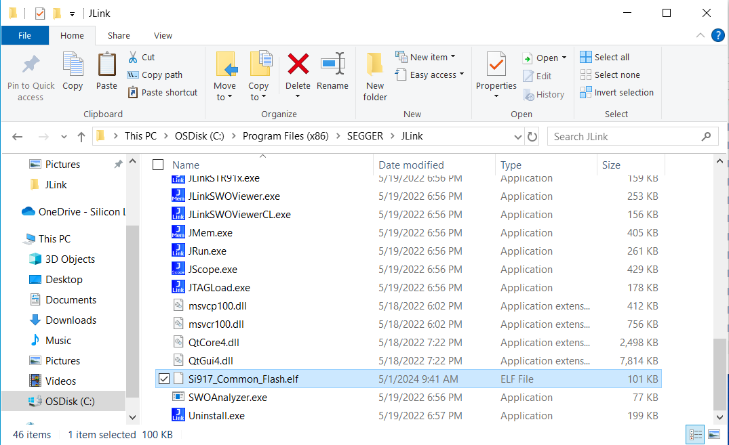Viewport: 729px width, 445px height.
Task: Open the recent locations dropdown arrow
Action: 64,137
